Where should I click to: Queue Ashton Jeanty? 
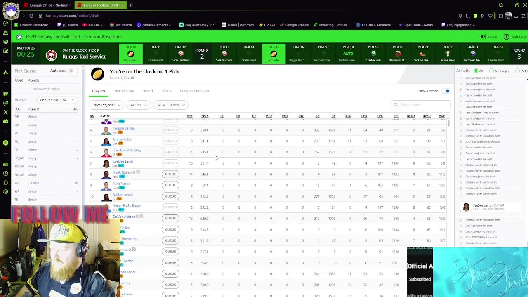pos(170,196)
